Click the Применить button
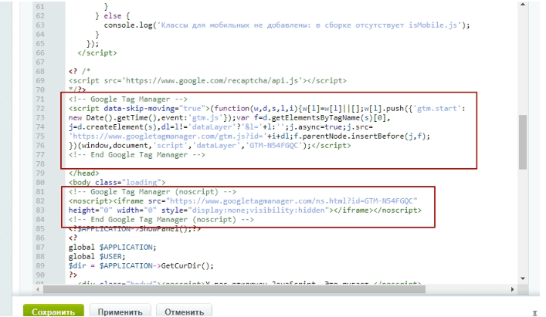Viewport: 546px width, 317px height. pos(120,311)
